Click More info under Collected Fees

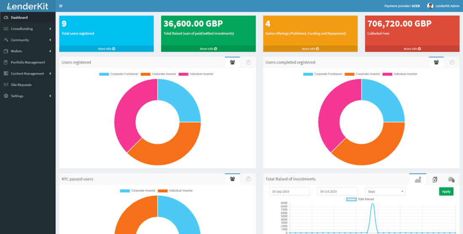coord(412,49)
